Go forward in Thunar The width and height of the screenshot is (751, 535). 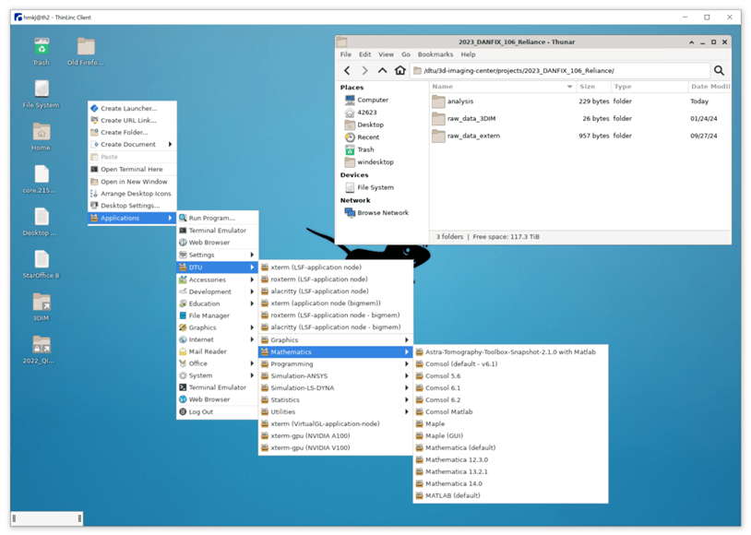click(x=364, y=70)
